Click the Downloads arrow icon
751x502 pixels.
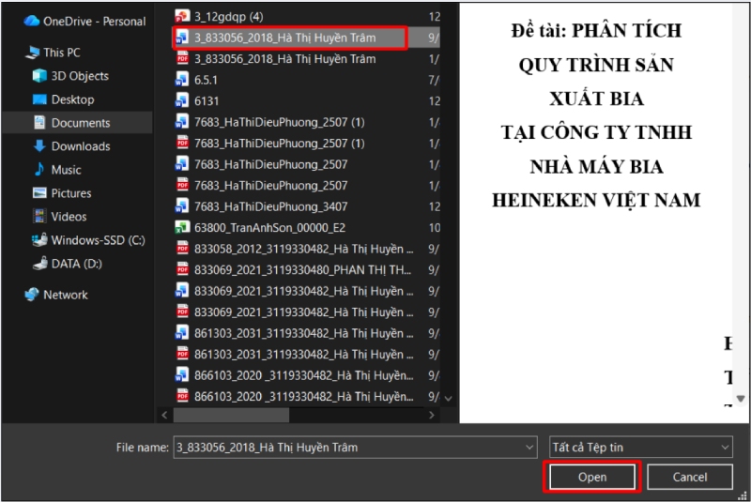point(39,146)
